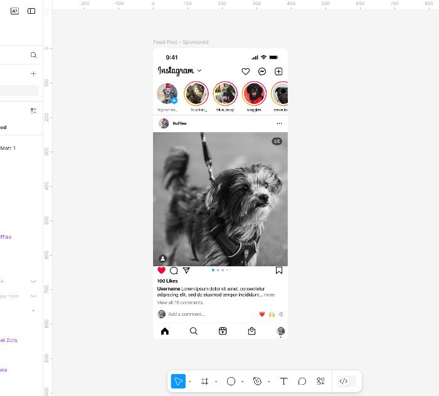The width and height of the screenshot is (439, 396).
Task: Click the Home tab icon in mockup
Action: point(165,331)
